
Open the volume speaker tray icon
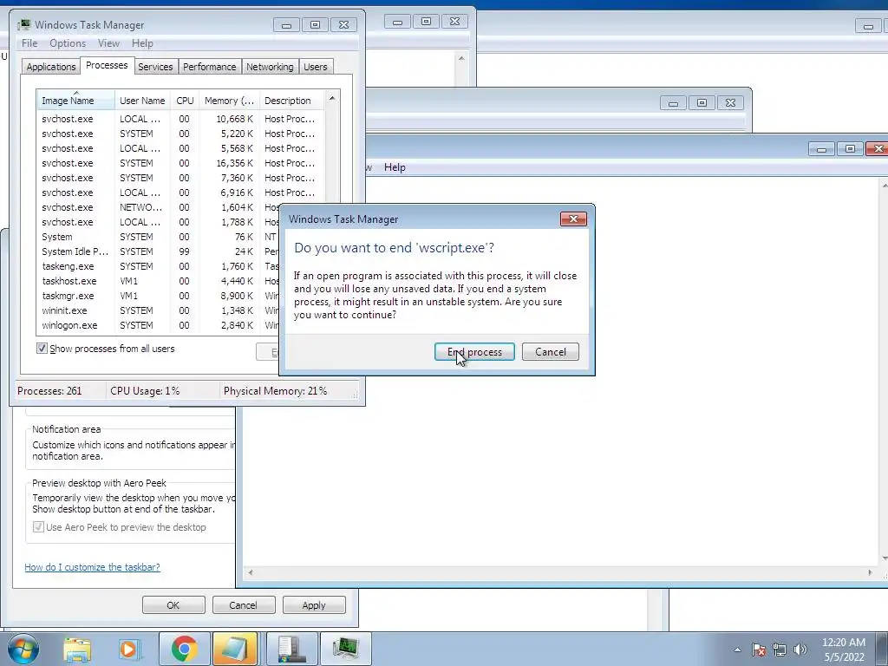800,650
